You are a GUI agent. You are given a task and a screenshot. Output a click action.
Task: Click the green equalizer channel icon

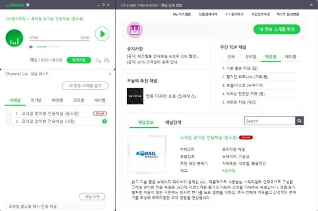(14, 38)
